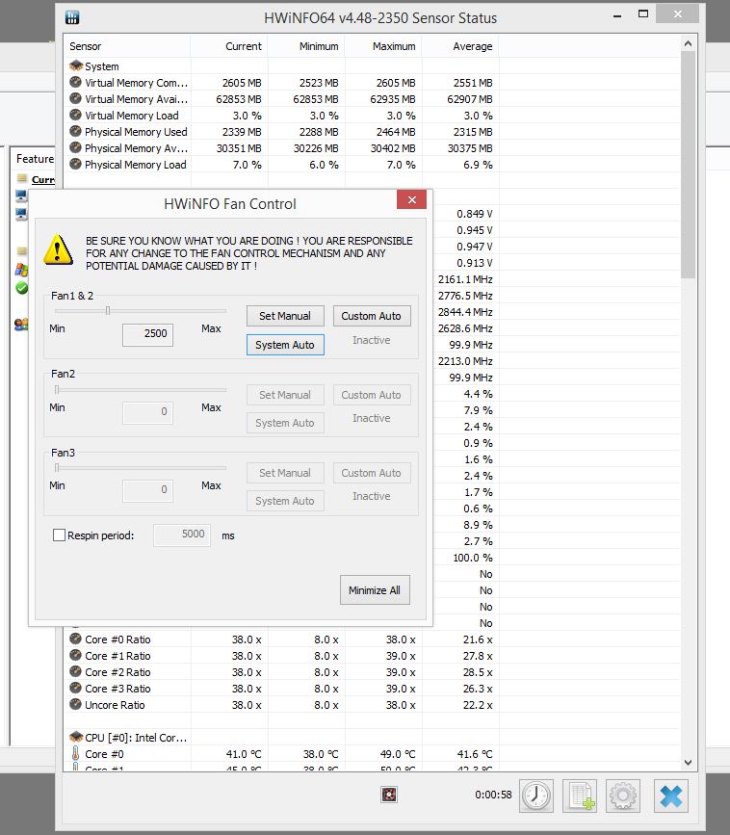730x835 pixels.
Task: Click the Maximum column header
Action: 383,46
